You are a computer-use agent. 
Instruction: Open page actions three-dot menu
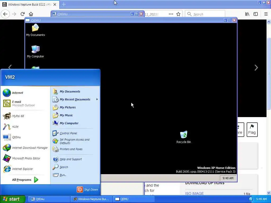point(171,14)
